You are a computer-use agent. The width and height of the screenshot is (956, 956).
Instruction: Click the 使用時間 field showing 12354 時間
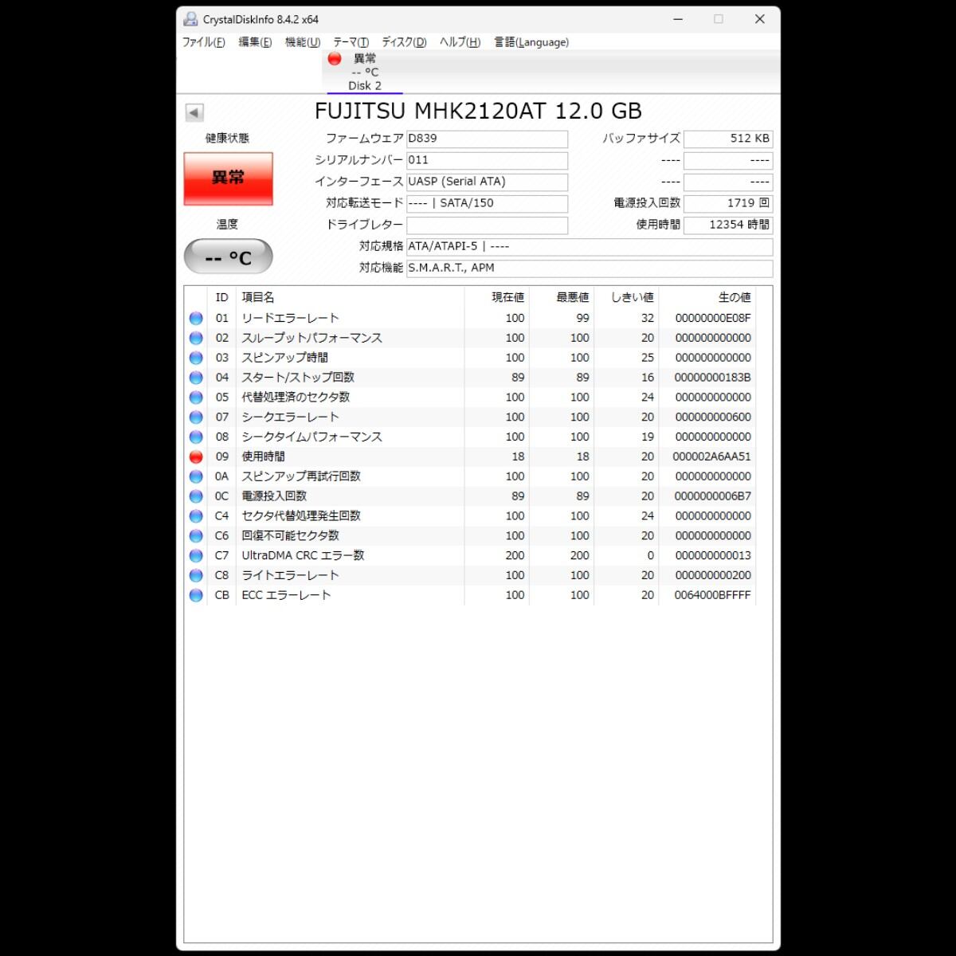(728, 225)
